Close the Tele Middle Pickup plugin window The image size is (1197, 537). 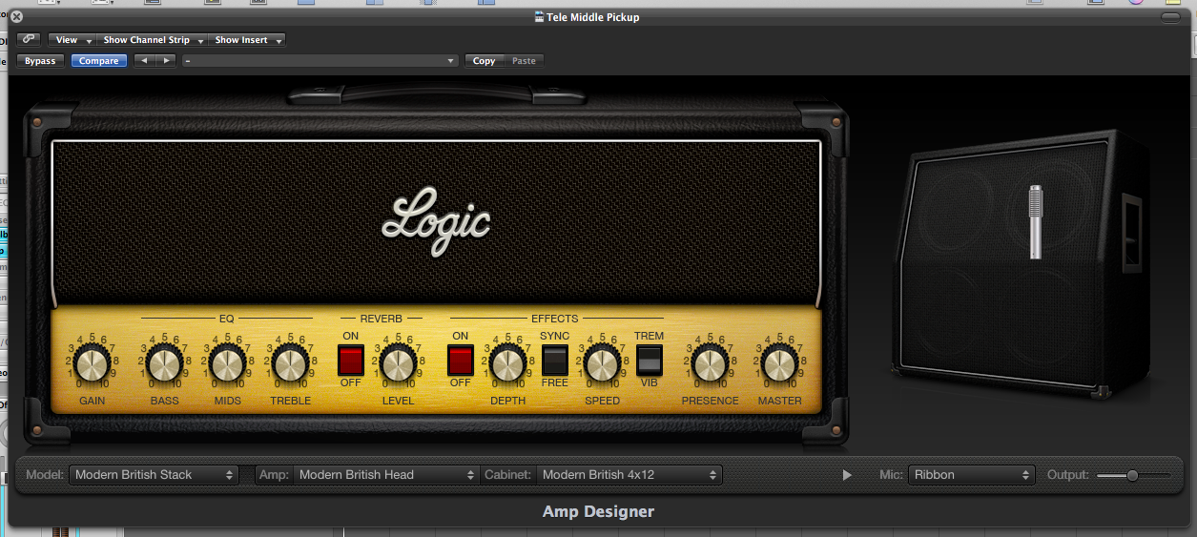point(16,16)
